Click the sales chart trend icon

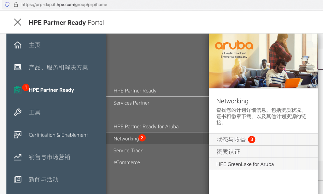[x=18, y=157]
